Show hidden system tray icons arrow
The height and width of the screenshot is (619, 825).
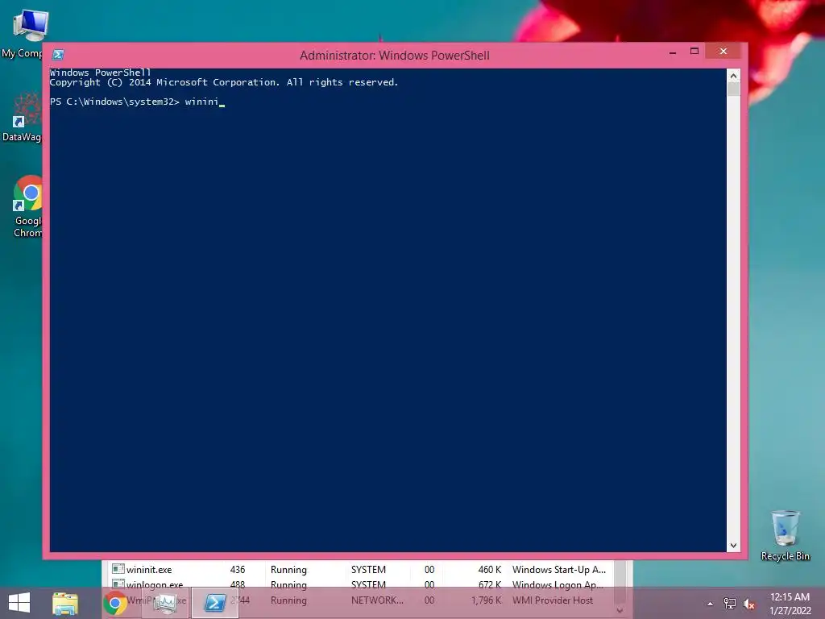pos(710,604)
